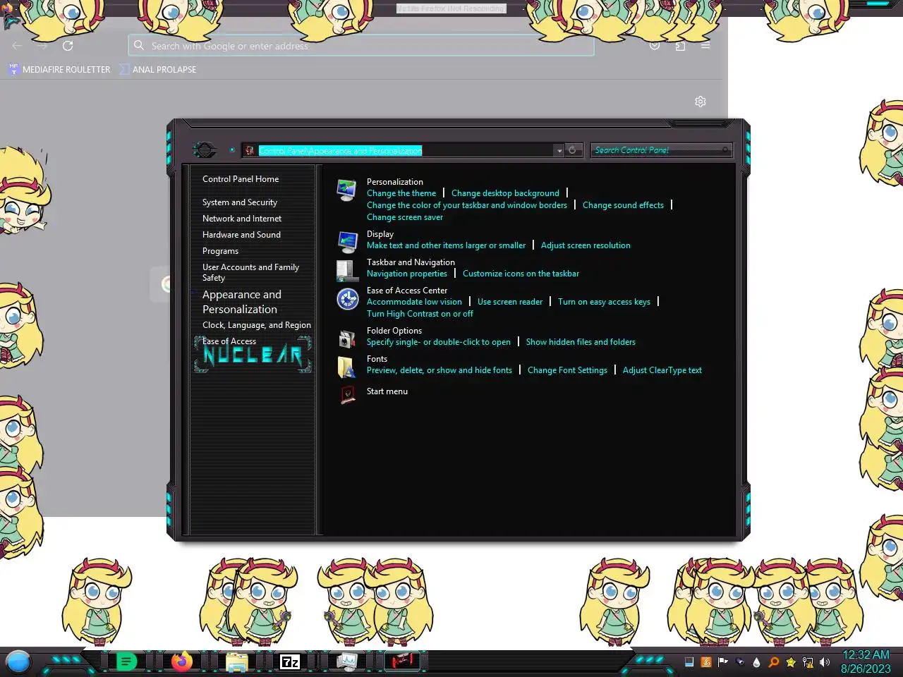Click the Ease of Access Center icon
The width and height of the screenshot is (903, 677).
(x=347, y=299)
